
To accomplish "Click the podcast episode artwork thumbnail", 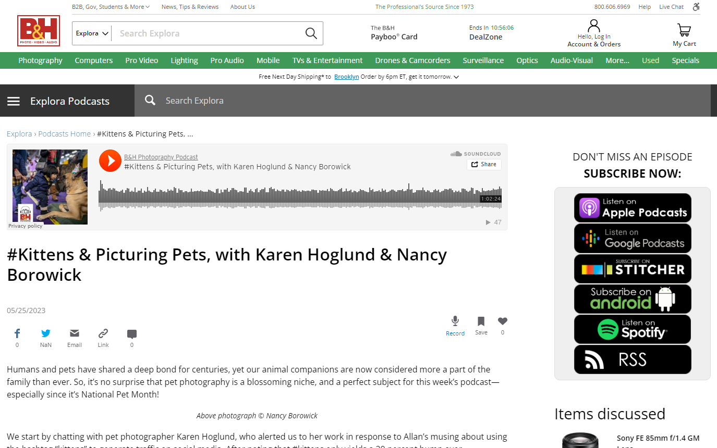I will 50,187.
